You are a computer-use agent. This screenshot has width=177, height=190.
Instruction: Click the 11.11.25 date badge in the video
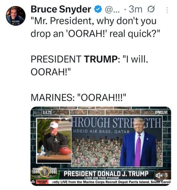click(42, 112)
